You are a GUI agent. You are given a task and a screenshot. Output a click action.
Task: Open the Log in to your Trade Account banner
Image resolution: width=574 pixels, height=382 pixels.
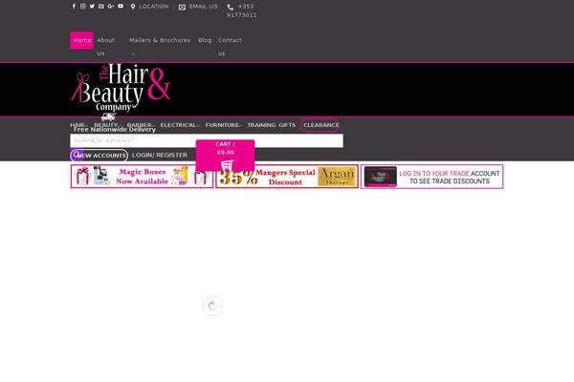click(x=432, y=177)
